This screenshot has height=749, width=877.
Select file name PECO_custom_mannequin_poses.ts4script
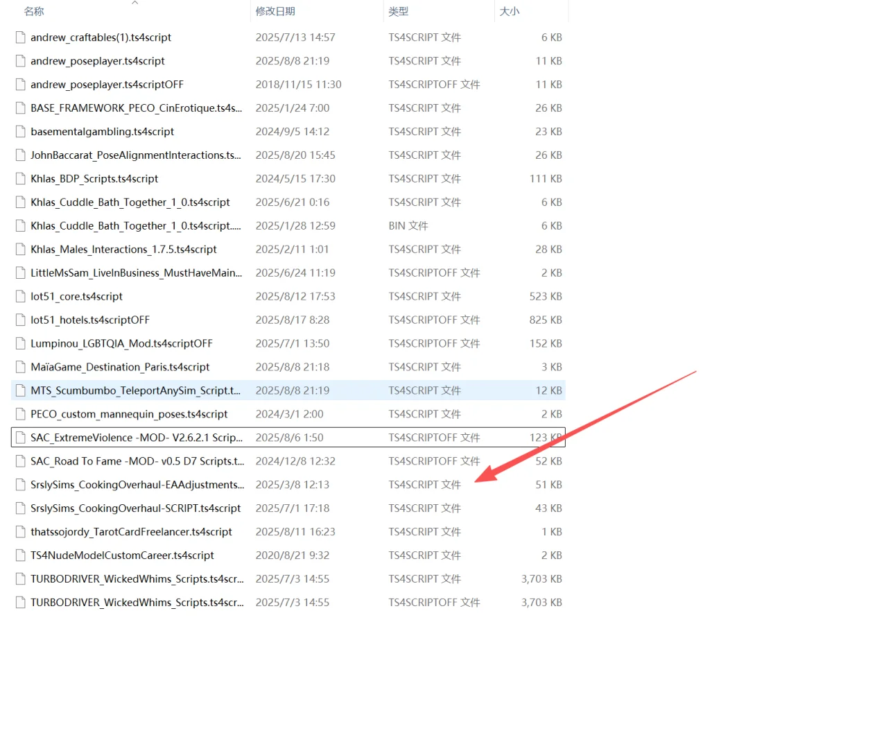tap(129, 415)
